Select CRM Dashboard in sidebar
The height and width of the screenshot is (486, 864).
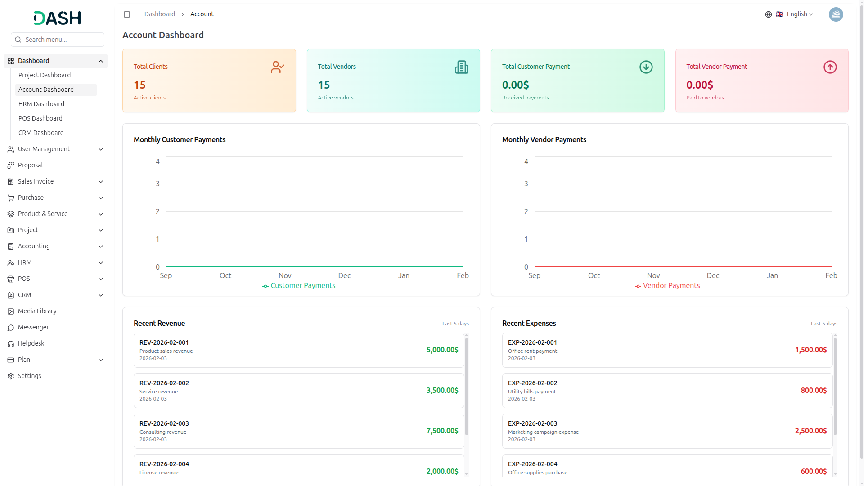coord(41,133)
